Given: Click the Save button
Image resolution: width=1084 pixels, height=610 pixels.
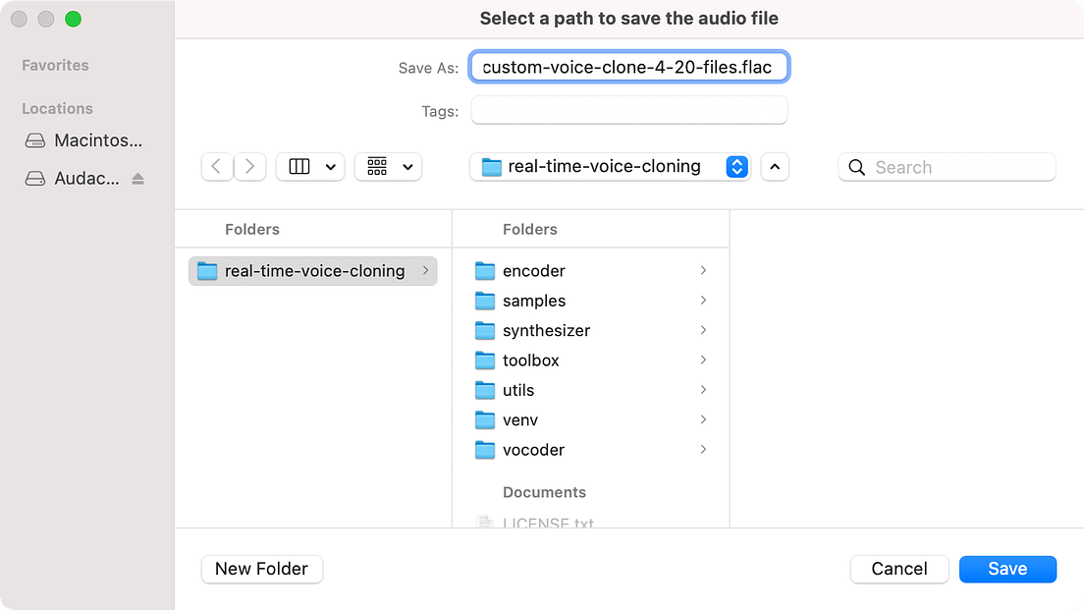Looking at the screenshot, I should 1007,569.
